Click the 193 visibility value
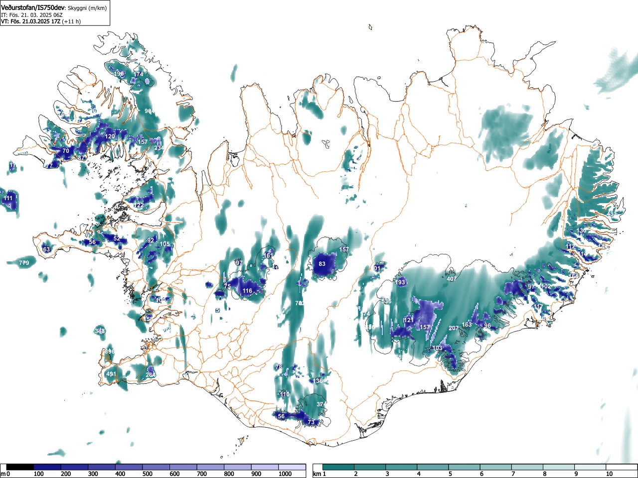Image resolution: width=638 pixels, height=478 pixels. point(401,282)
